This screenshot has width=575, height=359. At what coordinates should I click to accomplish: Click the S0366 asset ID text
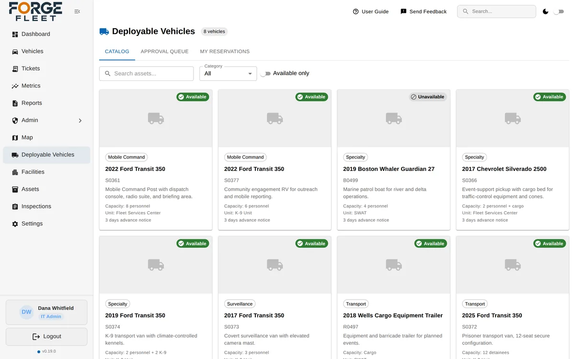coord(470,180)
